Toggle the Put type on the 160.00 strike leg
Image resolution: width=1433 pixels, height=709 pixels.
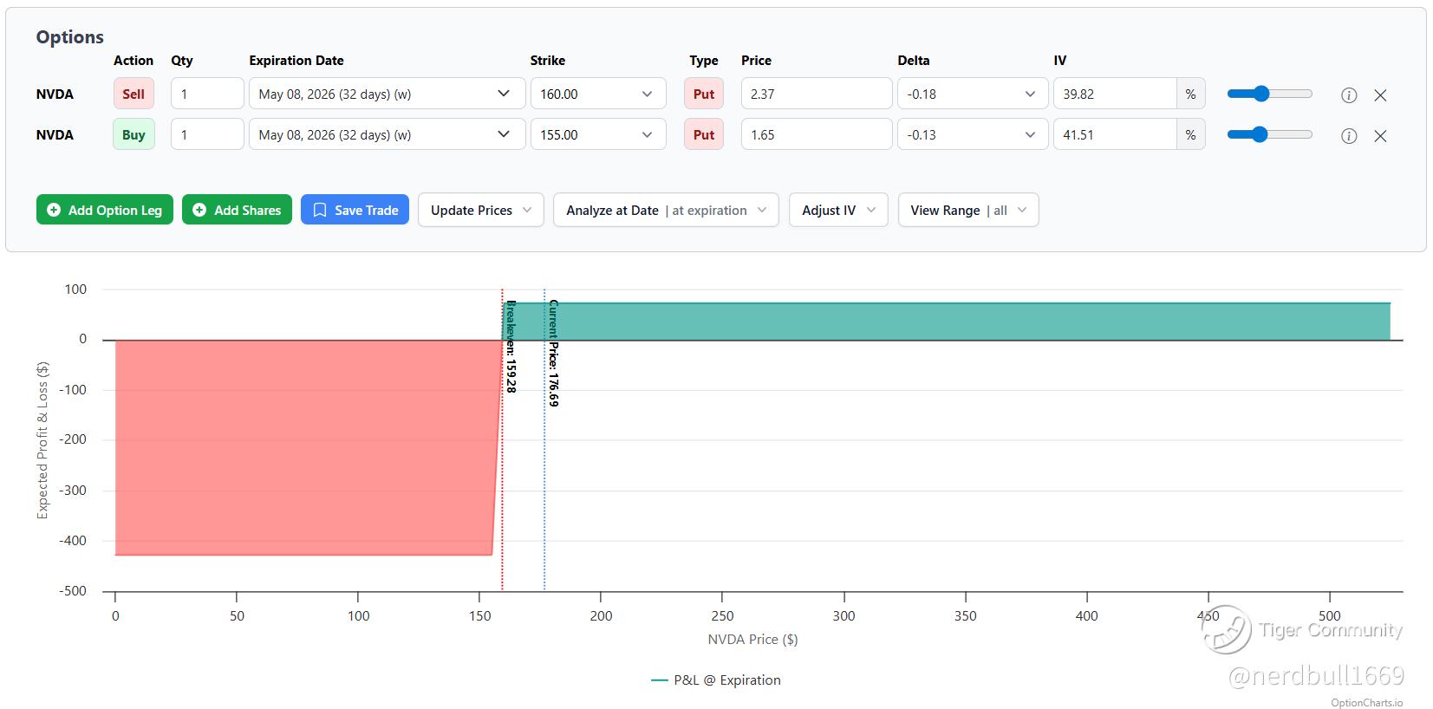[704, 94]
